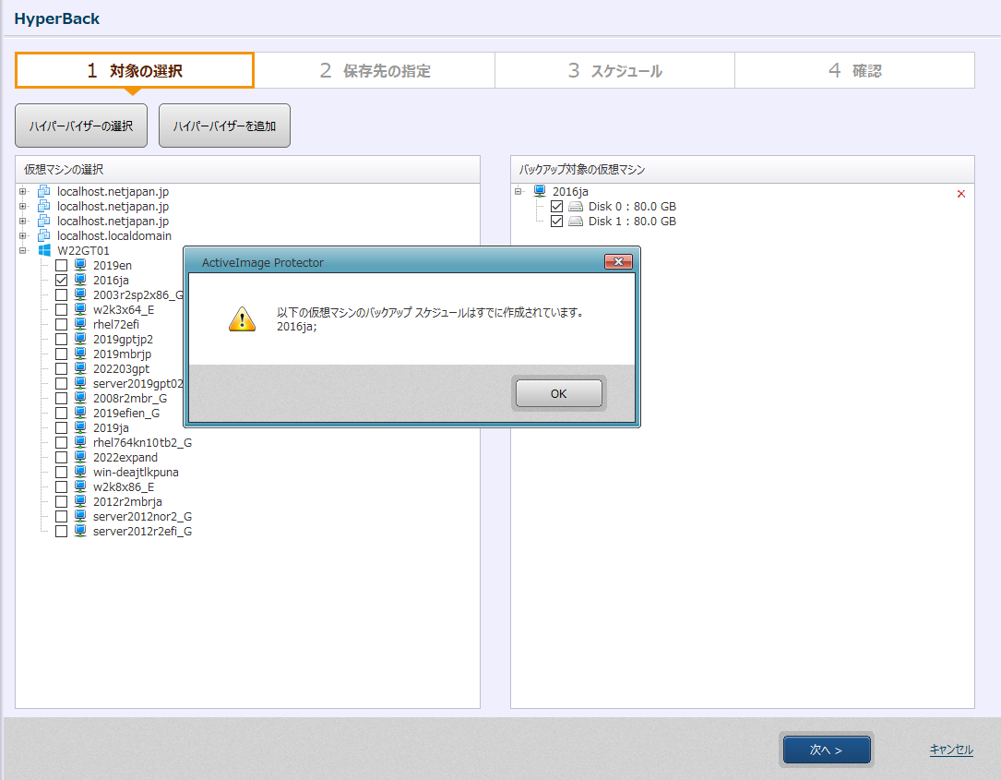The width and height of the screenshot is (1001, 780).
Task: Uncheck the 2016ja virtual machine checkbox
Action: point(61,280)
